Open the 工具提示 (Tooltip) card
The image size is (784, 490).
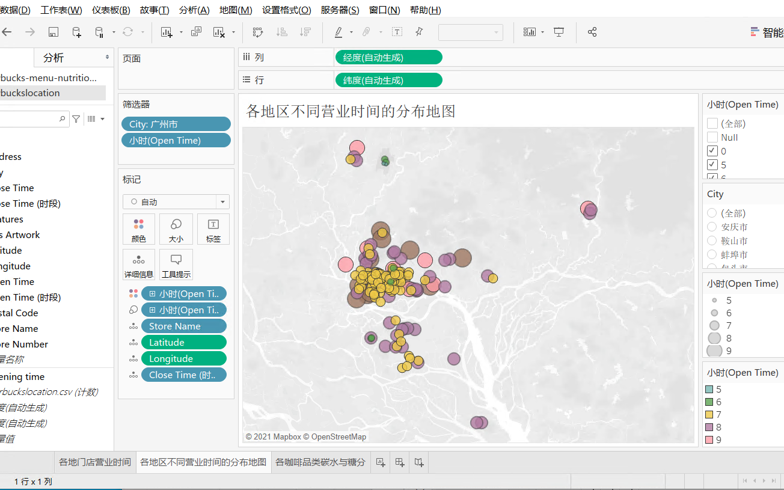coord(176,265)
